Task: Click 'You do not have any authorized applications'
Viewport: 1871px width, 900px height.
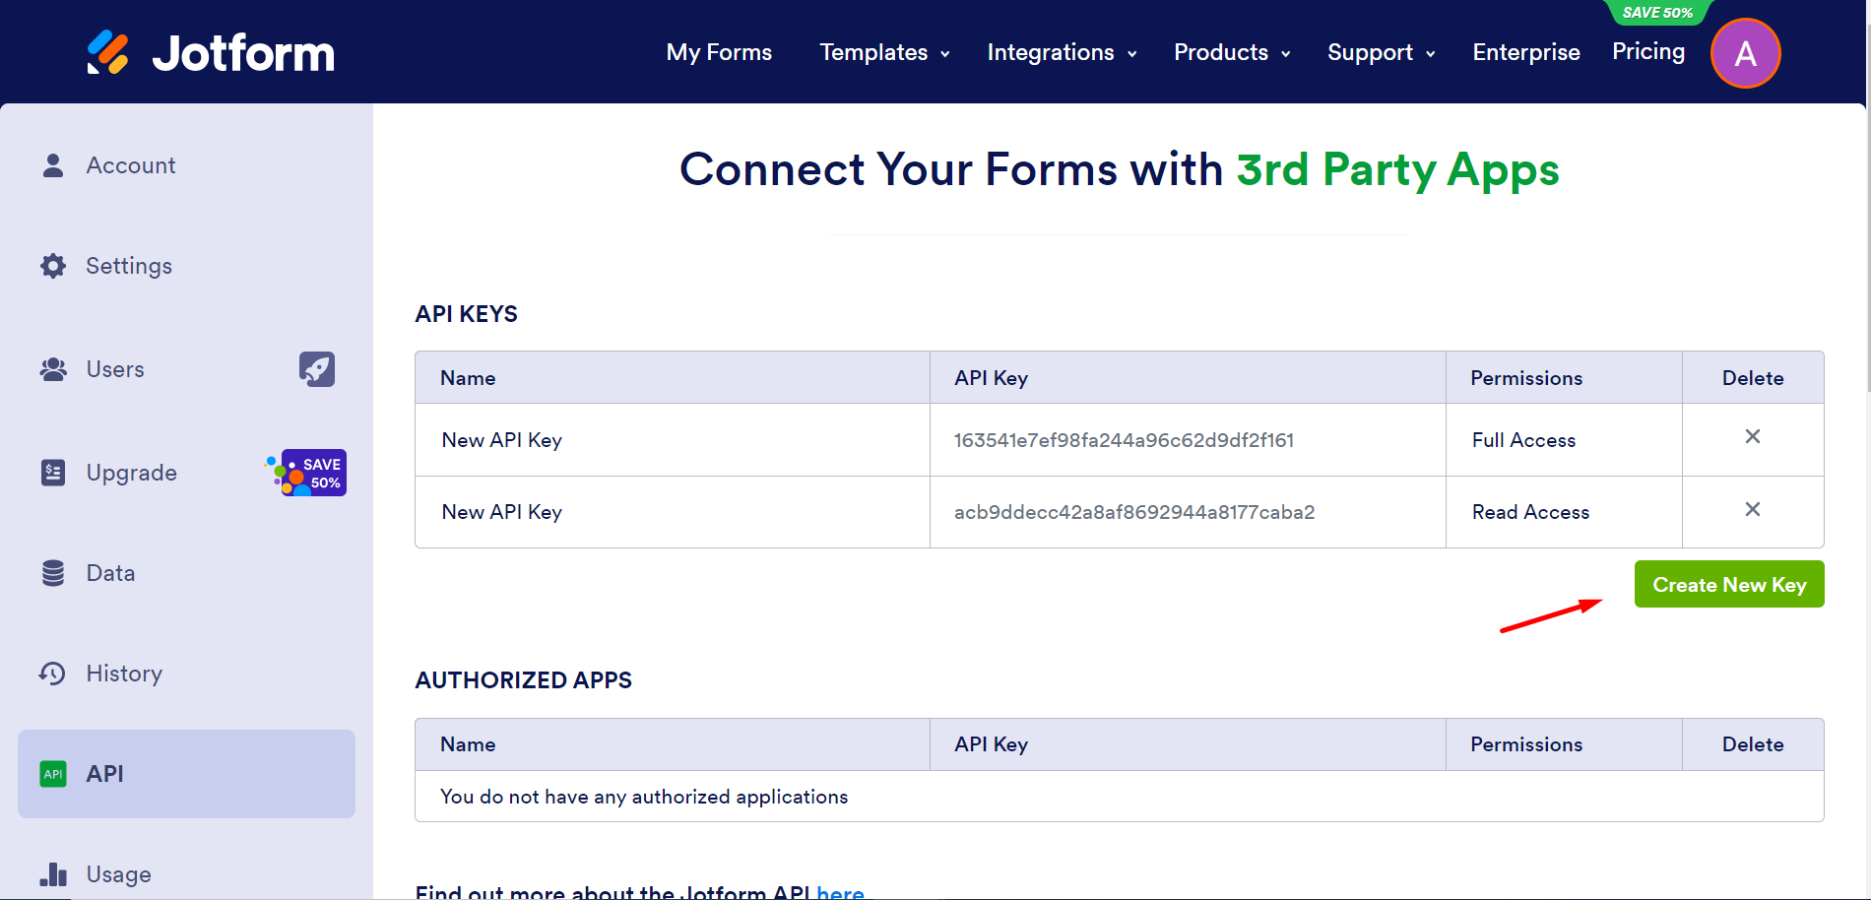Action: tap(644, 797)
